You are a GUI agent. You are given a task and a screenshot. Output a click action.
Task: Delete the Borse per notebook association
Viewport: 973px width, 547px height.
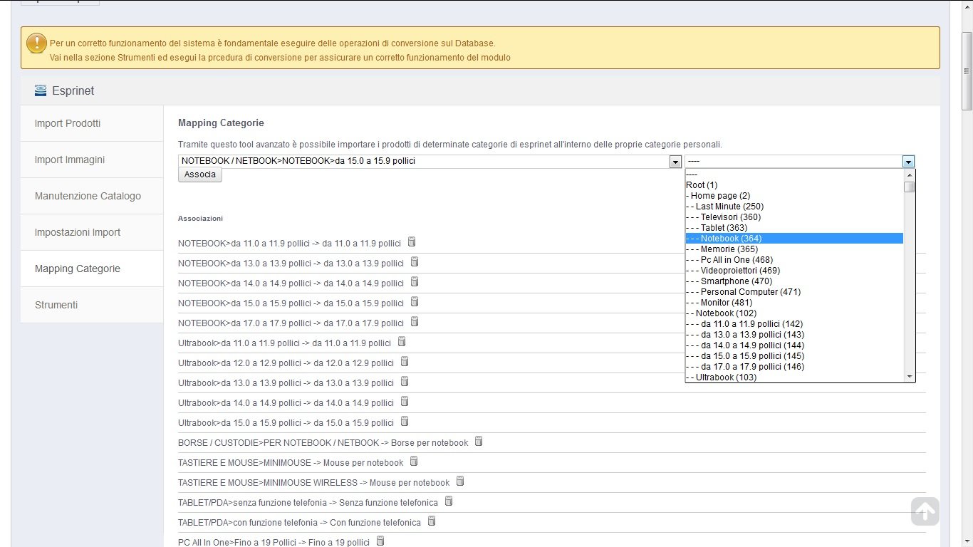(x=479, y=442)
